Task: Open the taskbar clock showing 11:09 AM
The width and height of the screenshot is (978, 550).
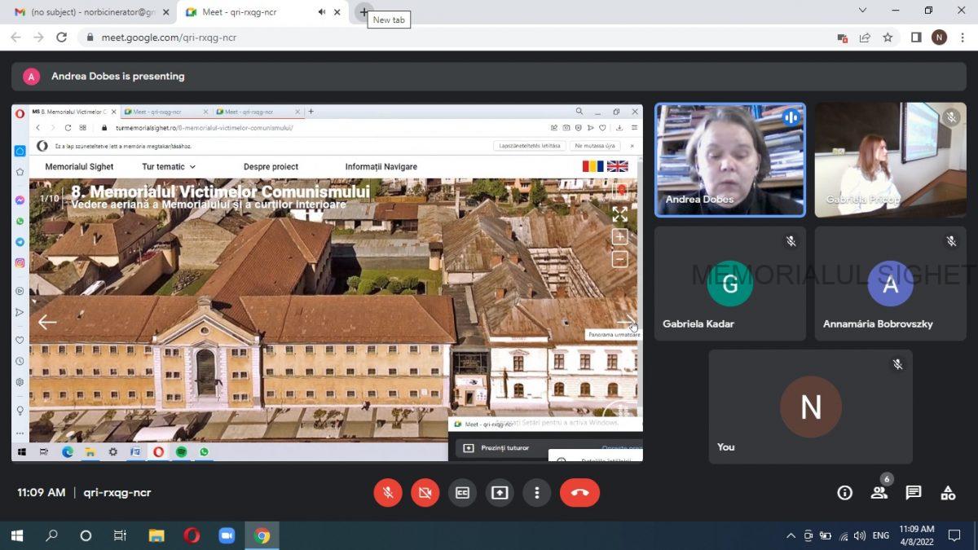Action: (x=917, y=535)
